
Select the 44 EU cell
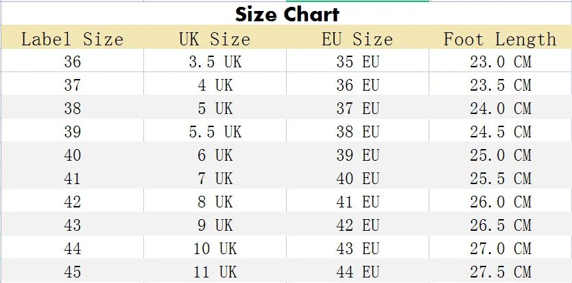pyautogui.click(x=357, y=271)
